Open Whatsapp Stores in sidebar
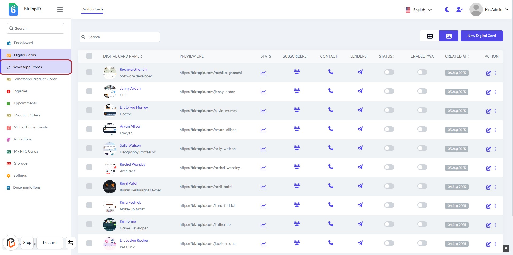Viewport: 513px width, 255px height. 28,67
